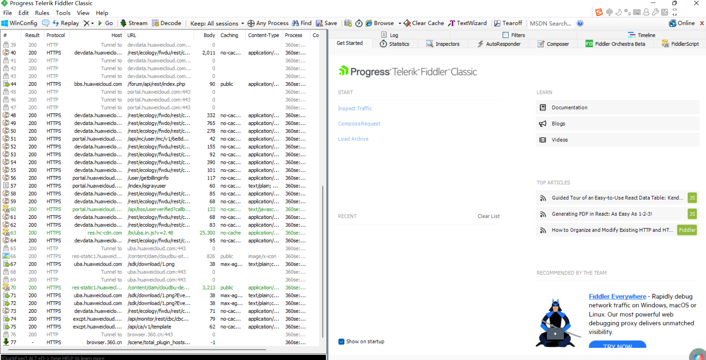Click Clear List in Recent
The image size is (706, 360).
[488, 216]
